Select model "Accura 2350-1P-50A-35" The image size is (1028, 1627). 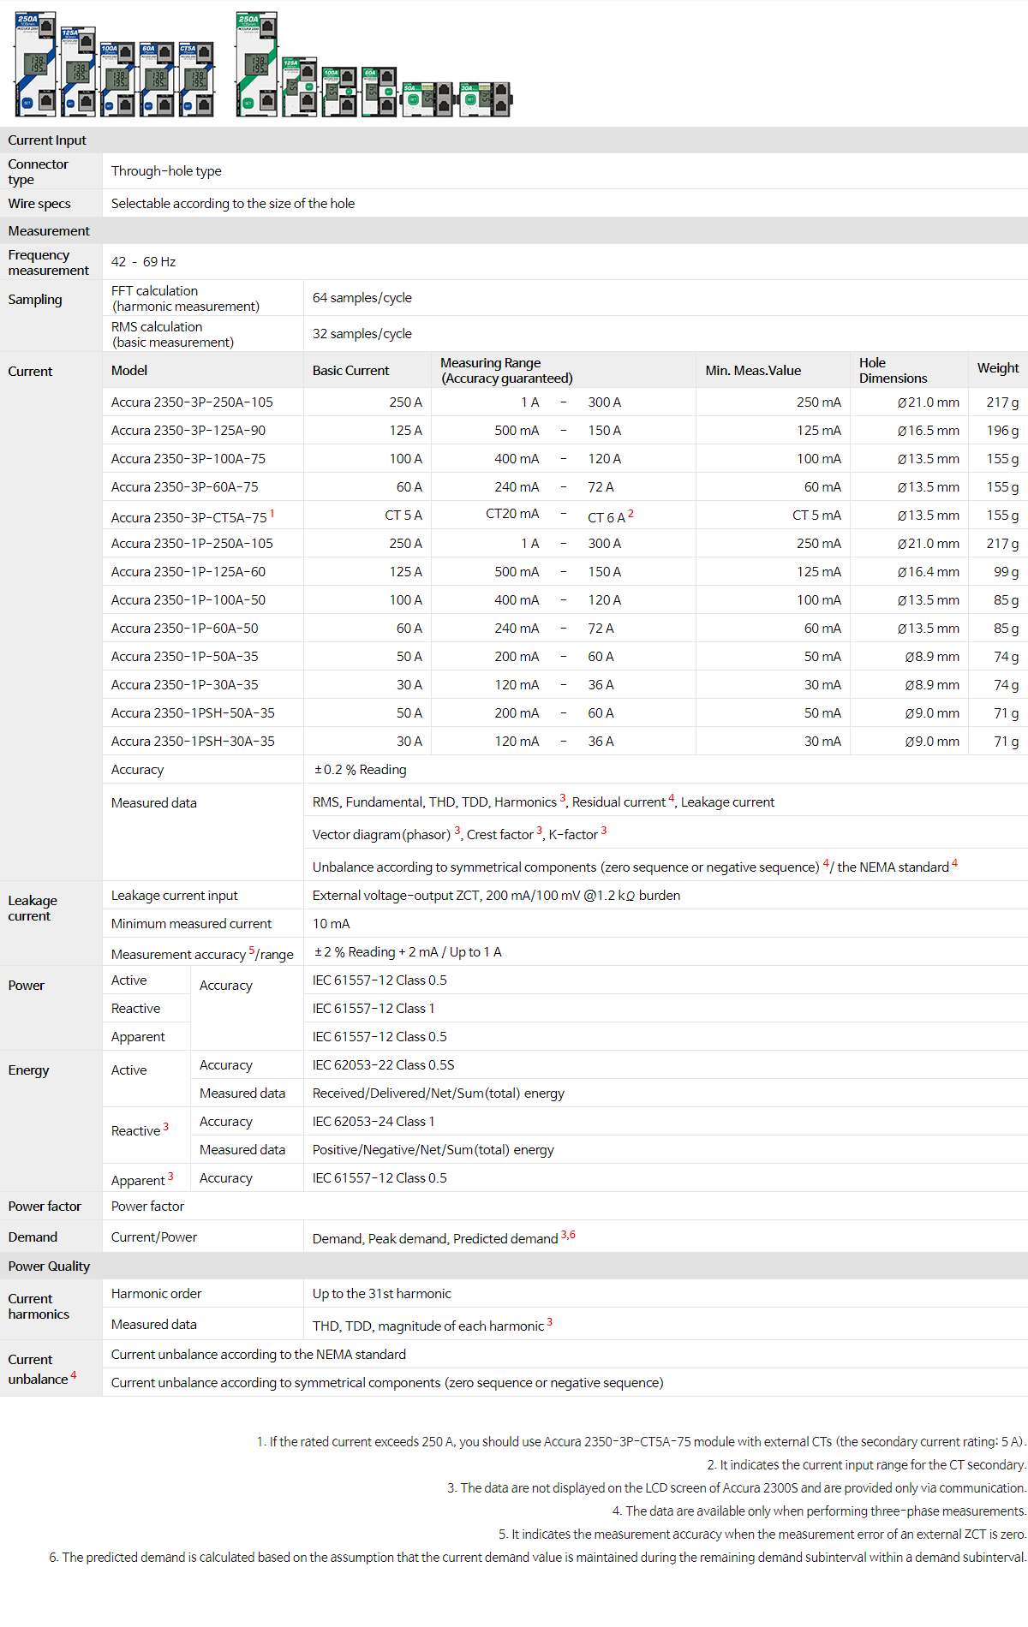click(x=185, y=657)
